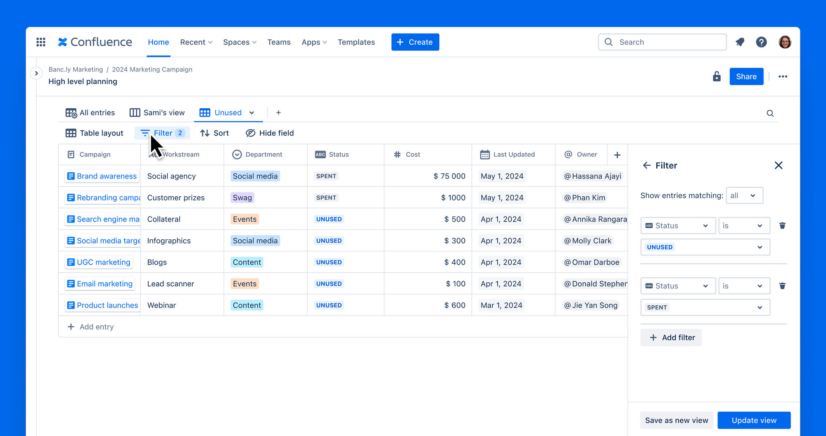Click the Add filter button
This screenshot has height=436, width=826.
(671, 338)
